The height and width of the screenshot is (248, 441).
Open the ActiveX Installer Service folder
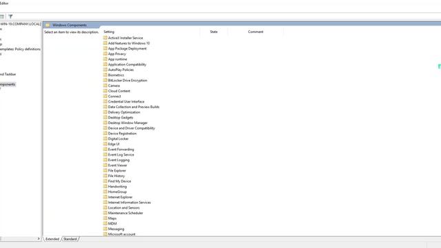123,38
